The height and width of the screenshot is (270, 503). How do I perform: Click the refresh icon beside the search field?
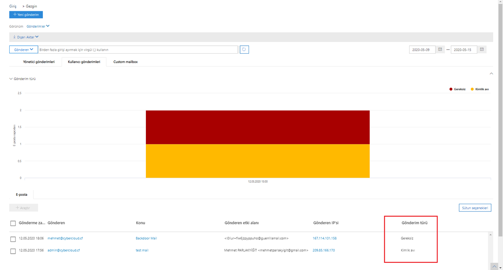point(244,49)
